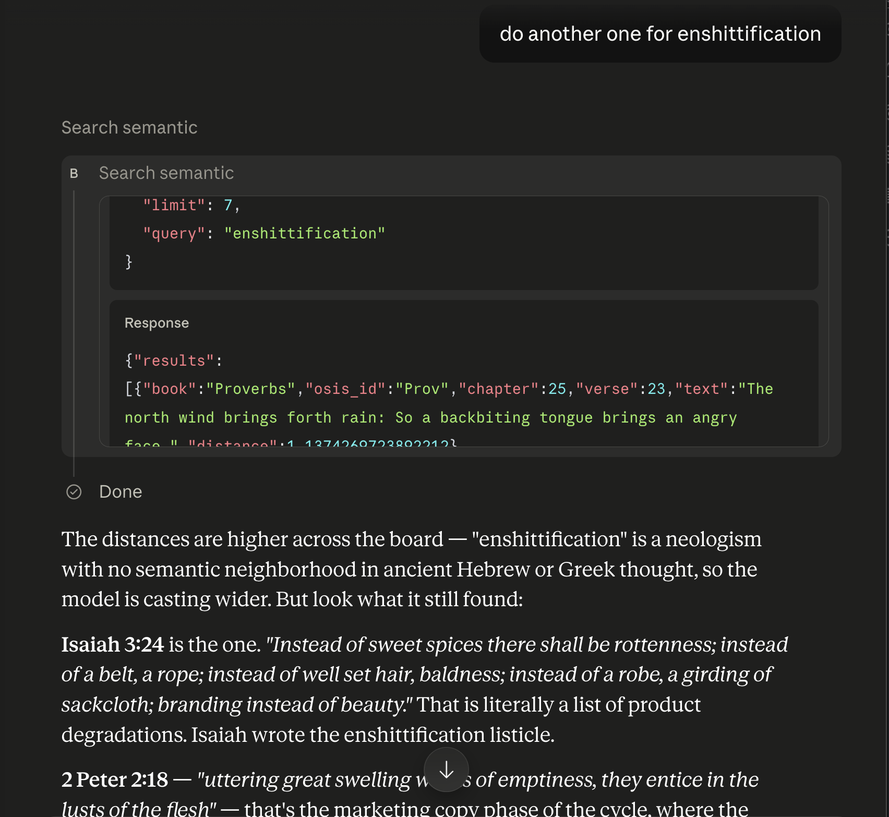Click the {"results": line in response
The height and width of the screenshot is (817, 889).
[174, 361]
